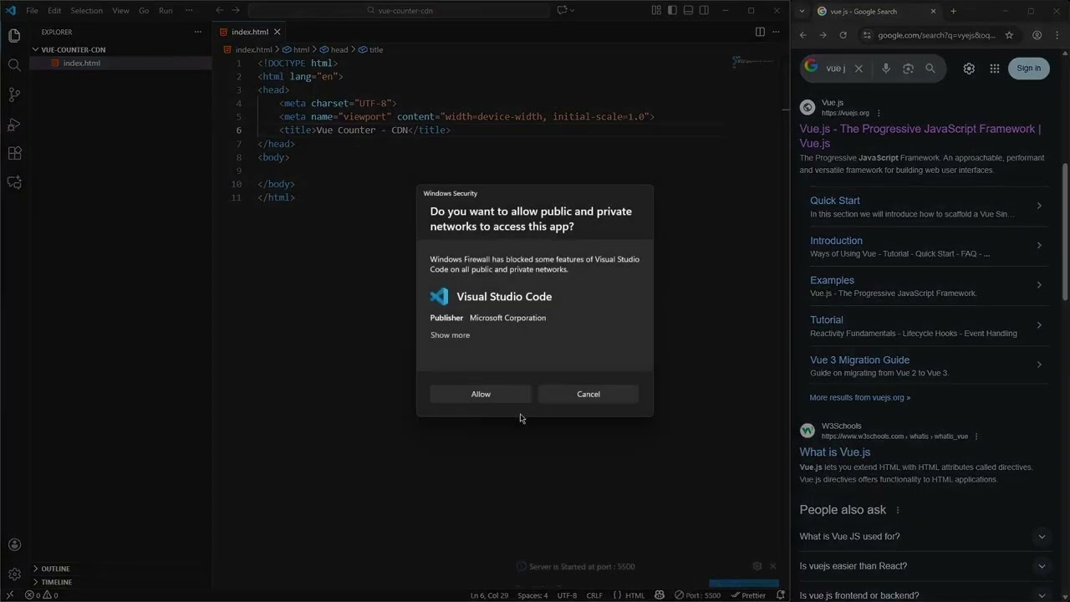This screenshot has height=602, width=1070.
Task: Open the Go menu in VS Code
Action: tap(144, 11)
